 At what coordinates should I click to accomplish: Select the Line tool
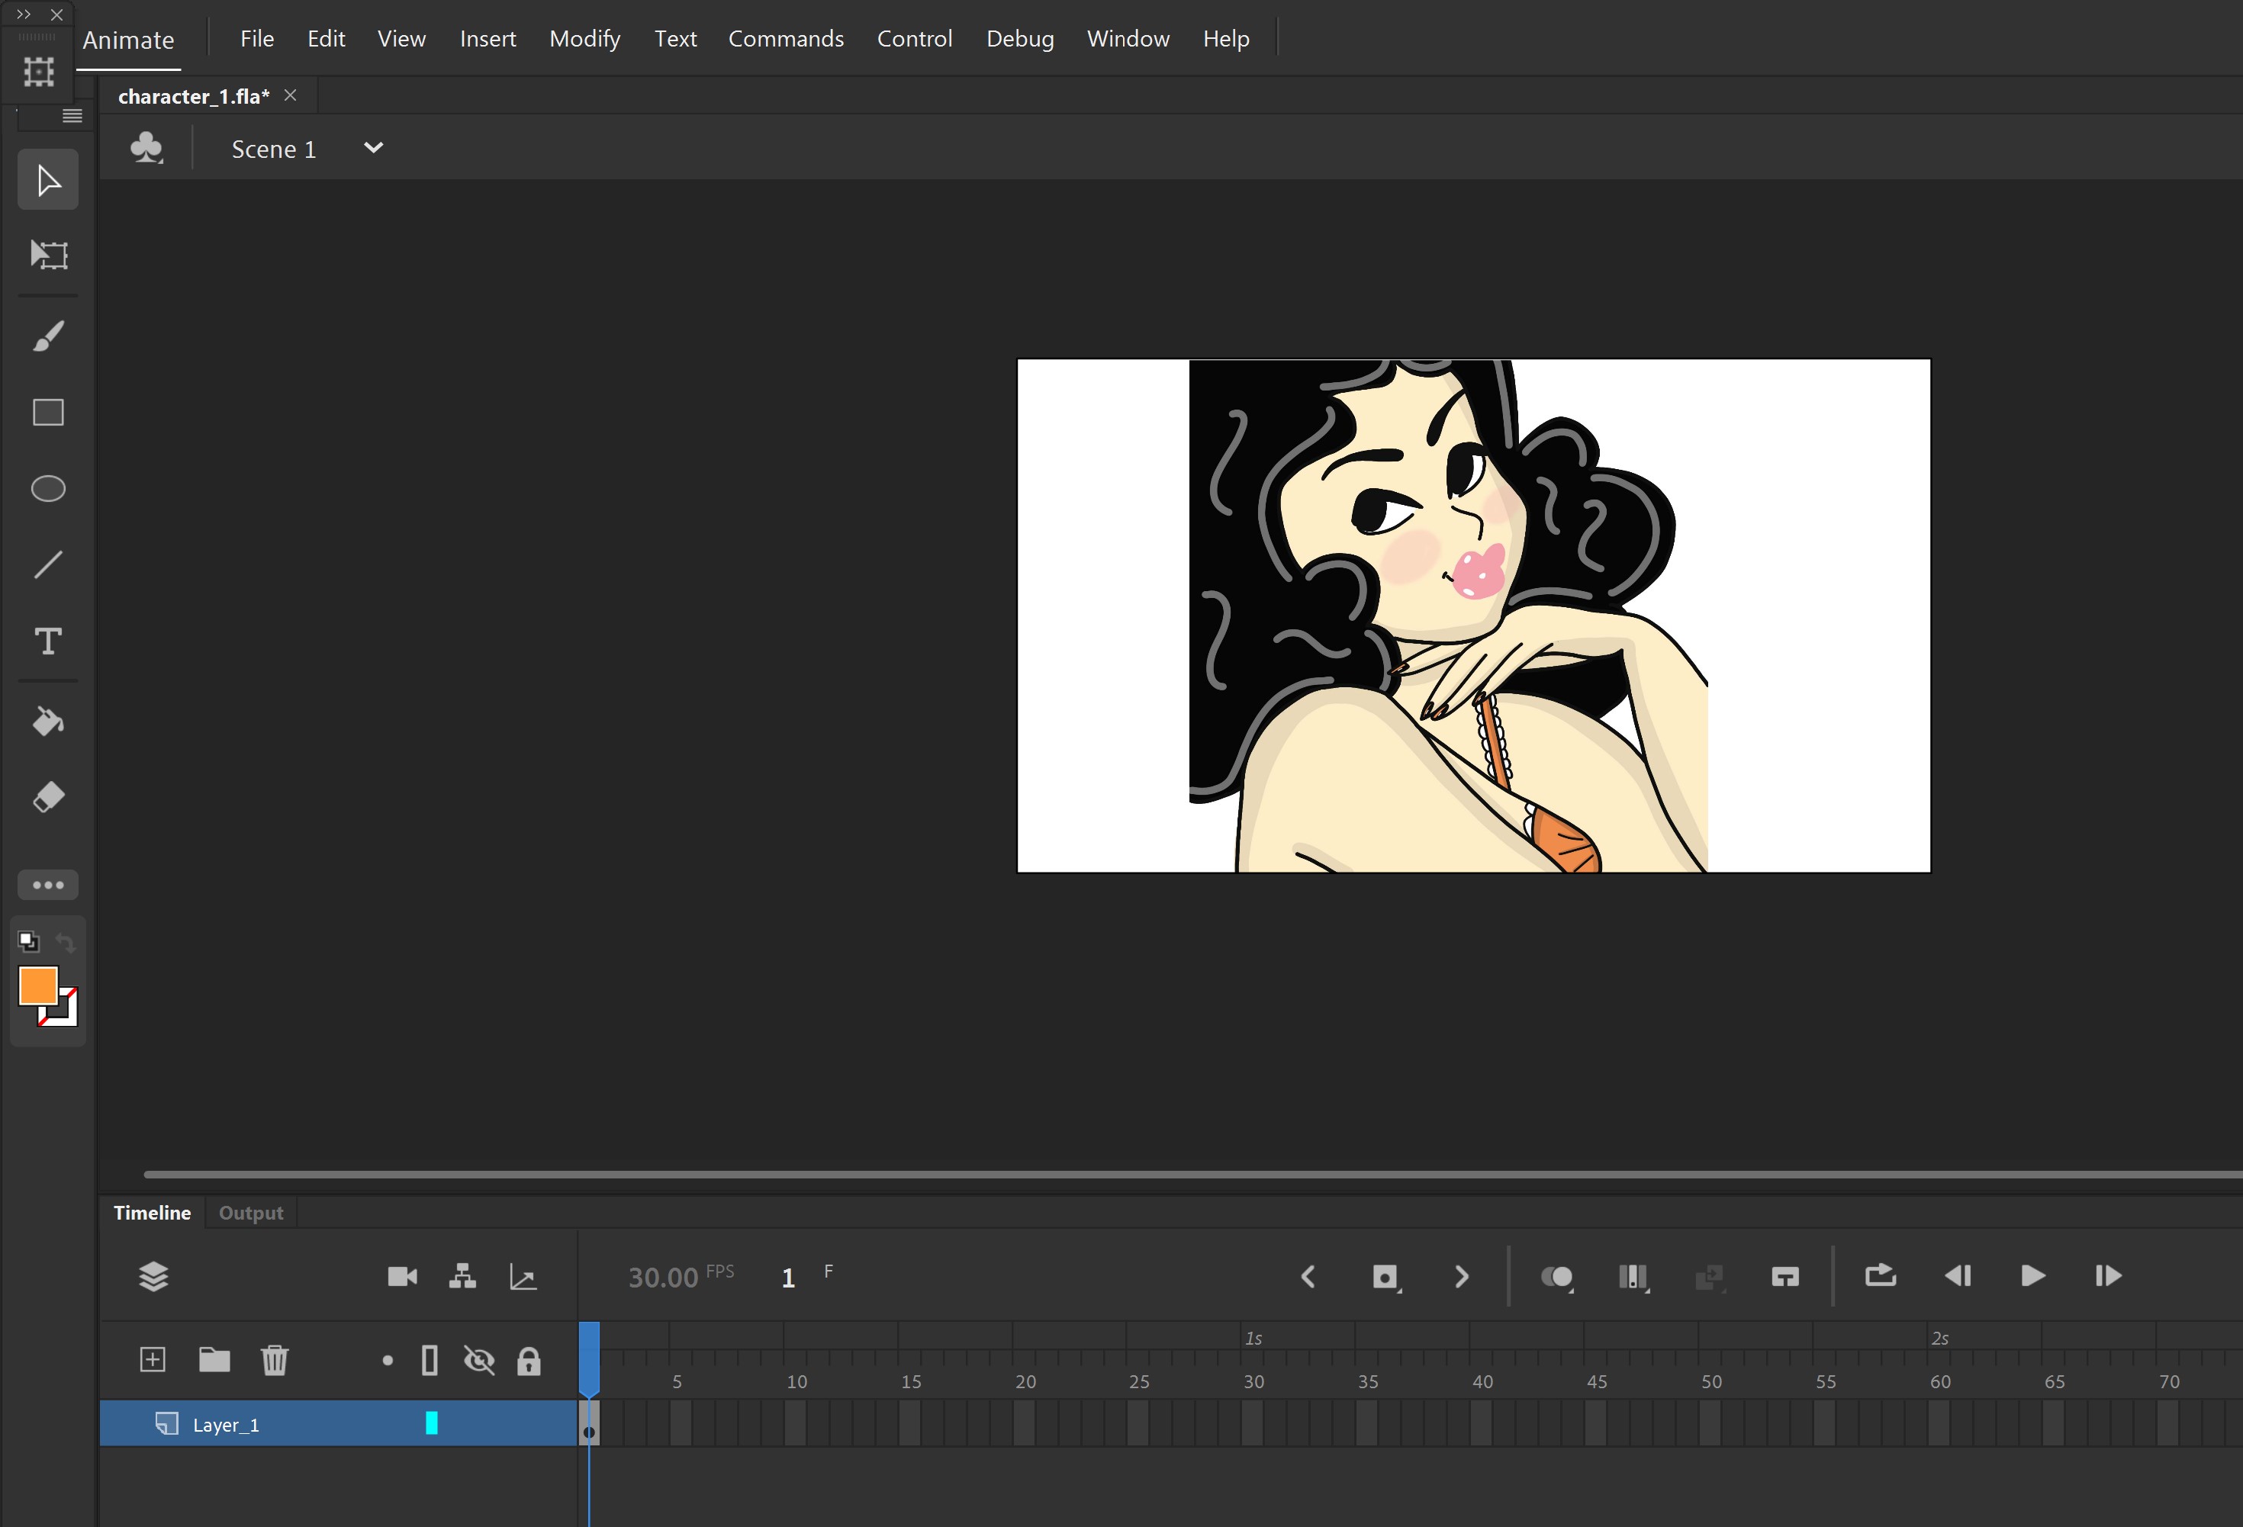pos(48,564)
